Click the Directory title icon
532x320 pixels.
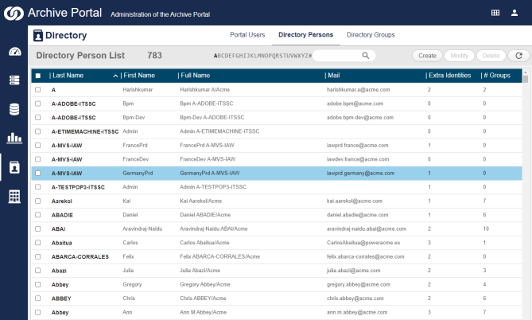pyautogui.click(x=37, y=35)
